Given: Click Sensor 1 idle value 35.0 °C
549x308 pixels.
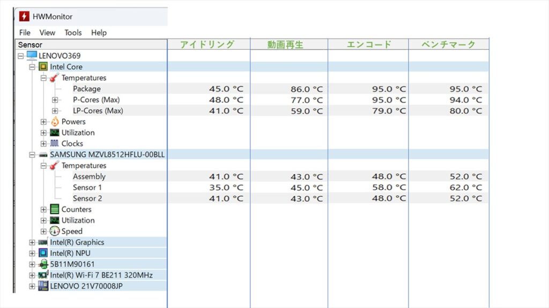Looking at the screenshot, I should (x=226, y=188).
